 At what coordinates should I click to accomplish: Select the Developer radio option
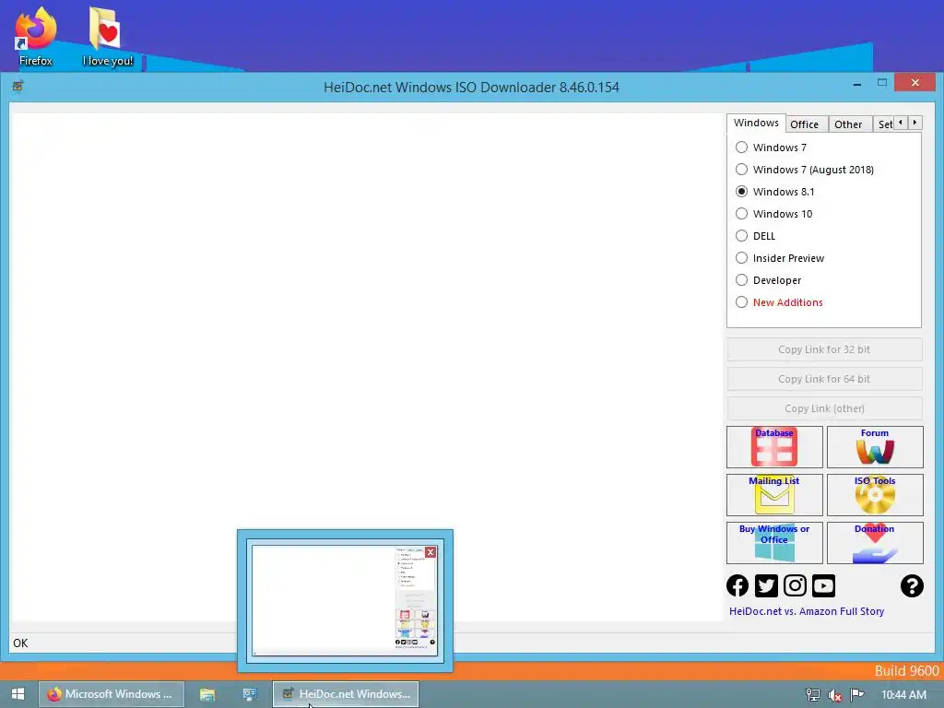coord(768,280)
